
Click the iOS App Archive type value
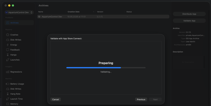point(193,38)
